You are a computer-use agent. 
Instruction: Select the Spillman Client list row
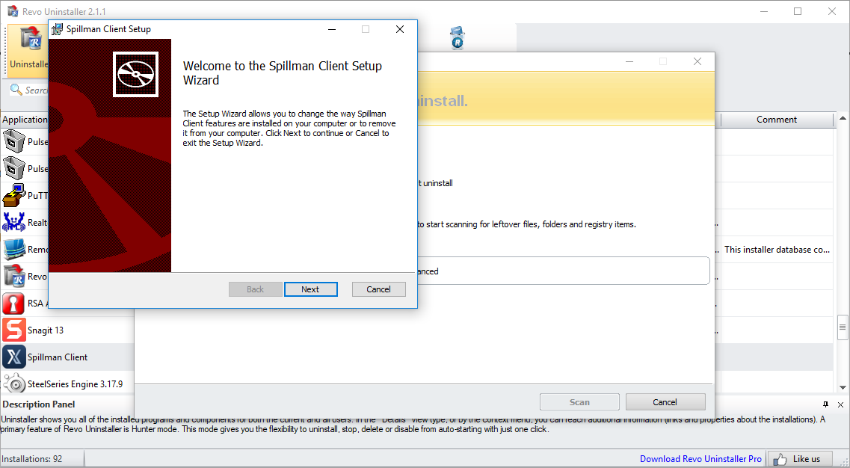pos(67,357)
